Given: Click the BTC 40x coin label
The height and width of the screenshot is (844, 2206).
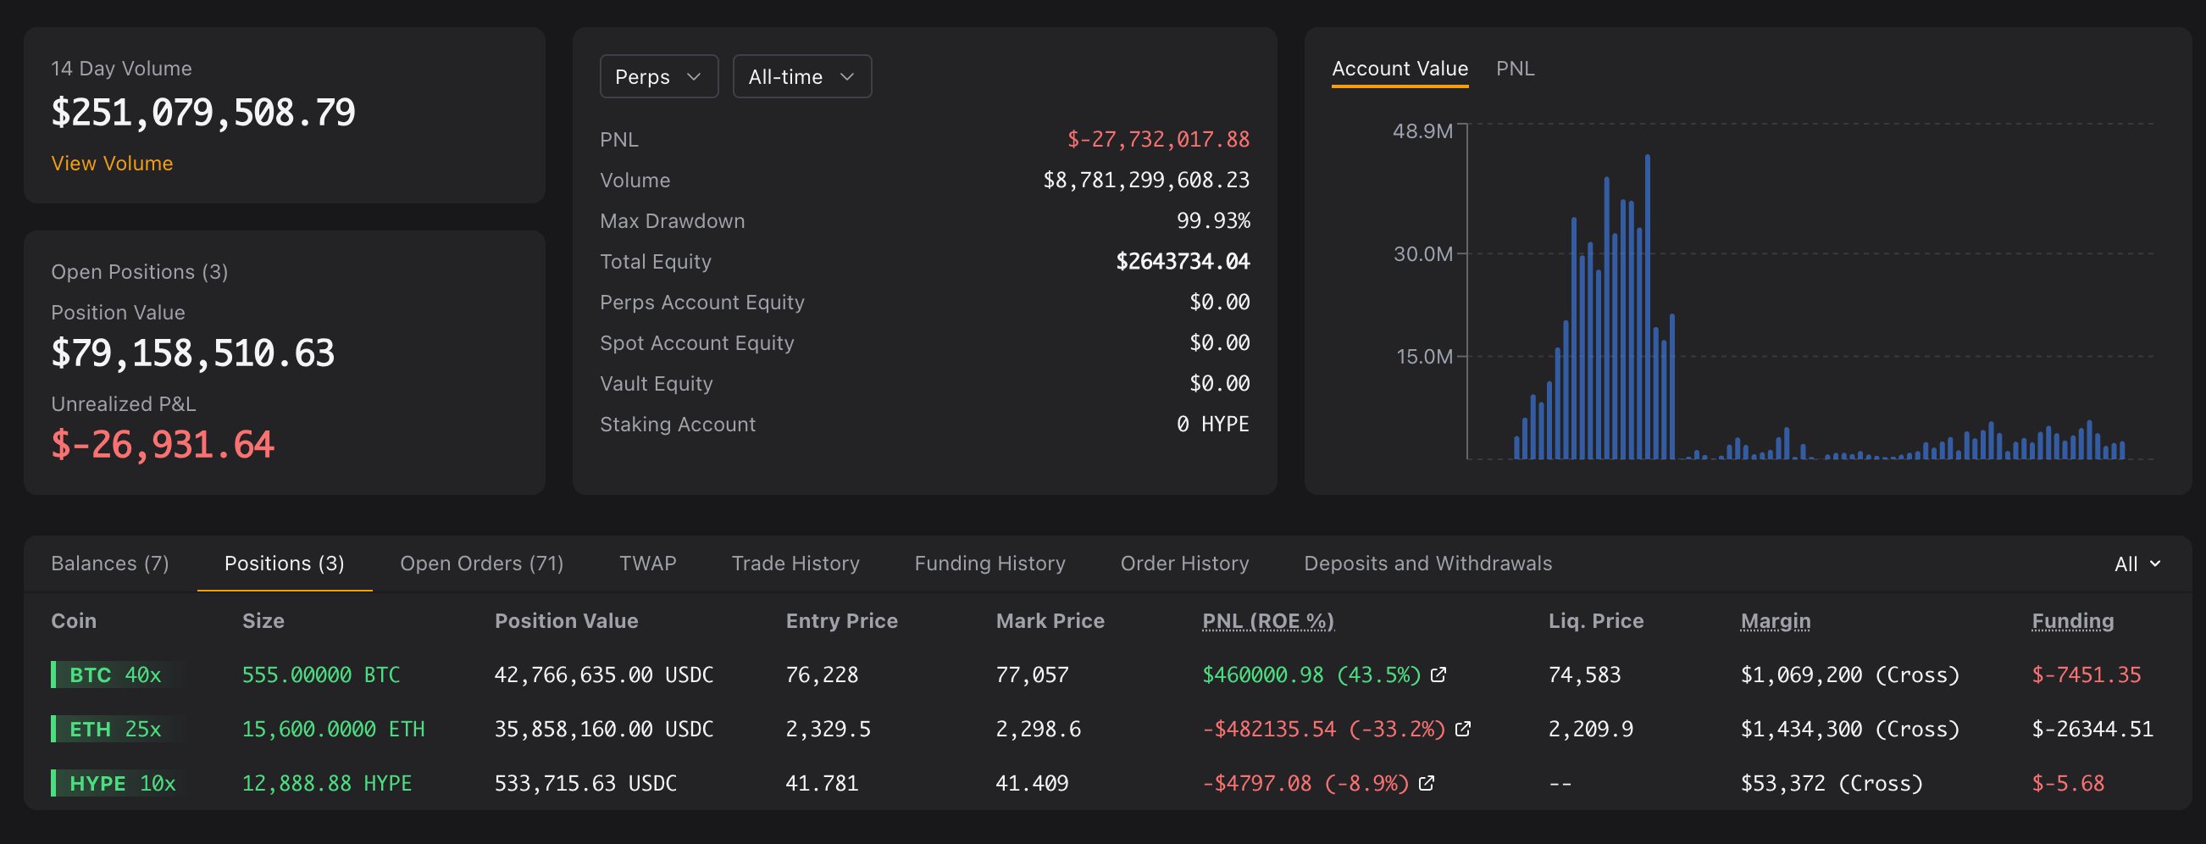Looking at the screenshot, I should coord(114,675).
